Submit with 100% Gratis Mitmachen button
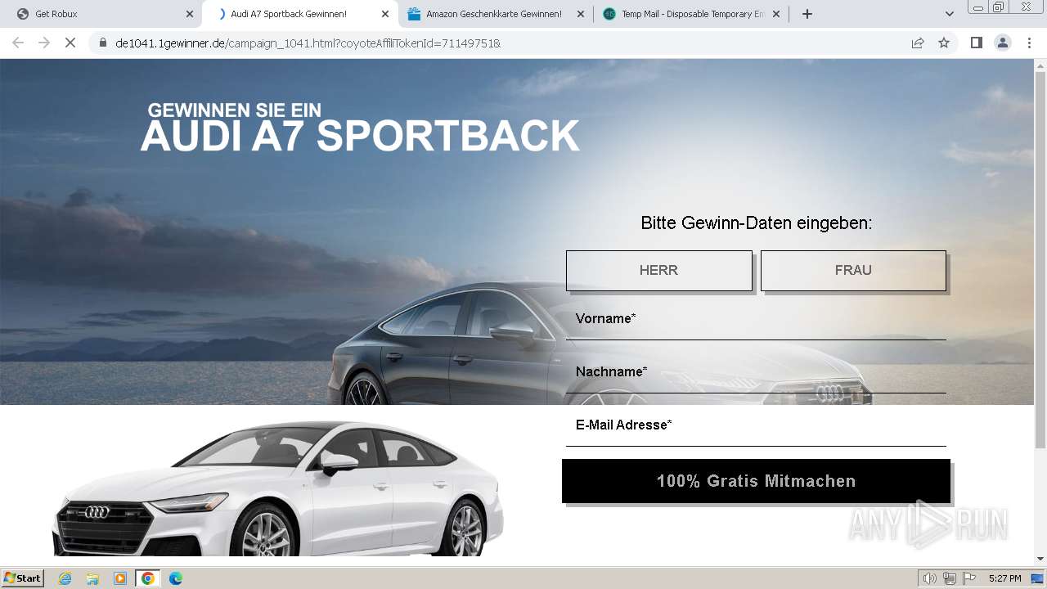The width and height of the screenshot is (1047, 589). click(756, 481)
